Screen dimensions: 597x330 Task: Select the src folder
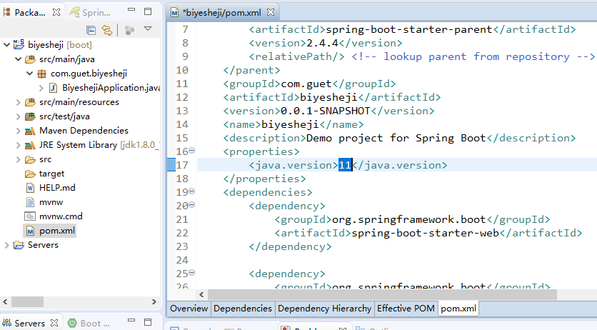(x=38, y=159)
